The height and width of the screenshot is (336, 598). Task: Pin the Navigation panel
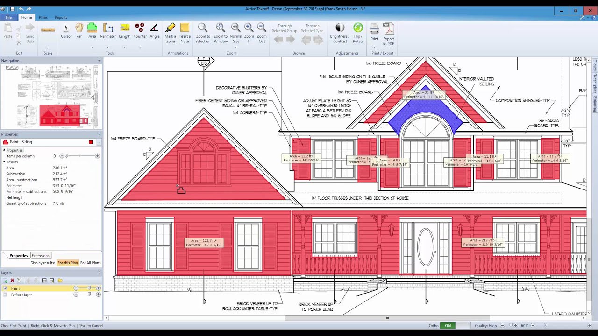[x=99, y=60]
